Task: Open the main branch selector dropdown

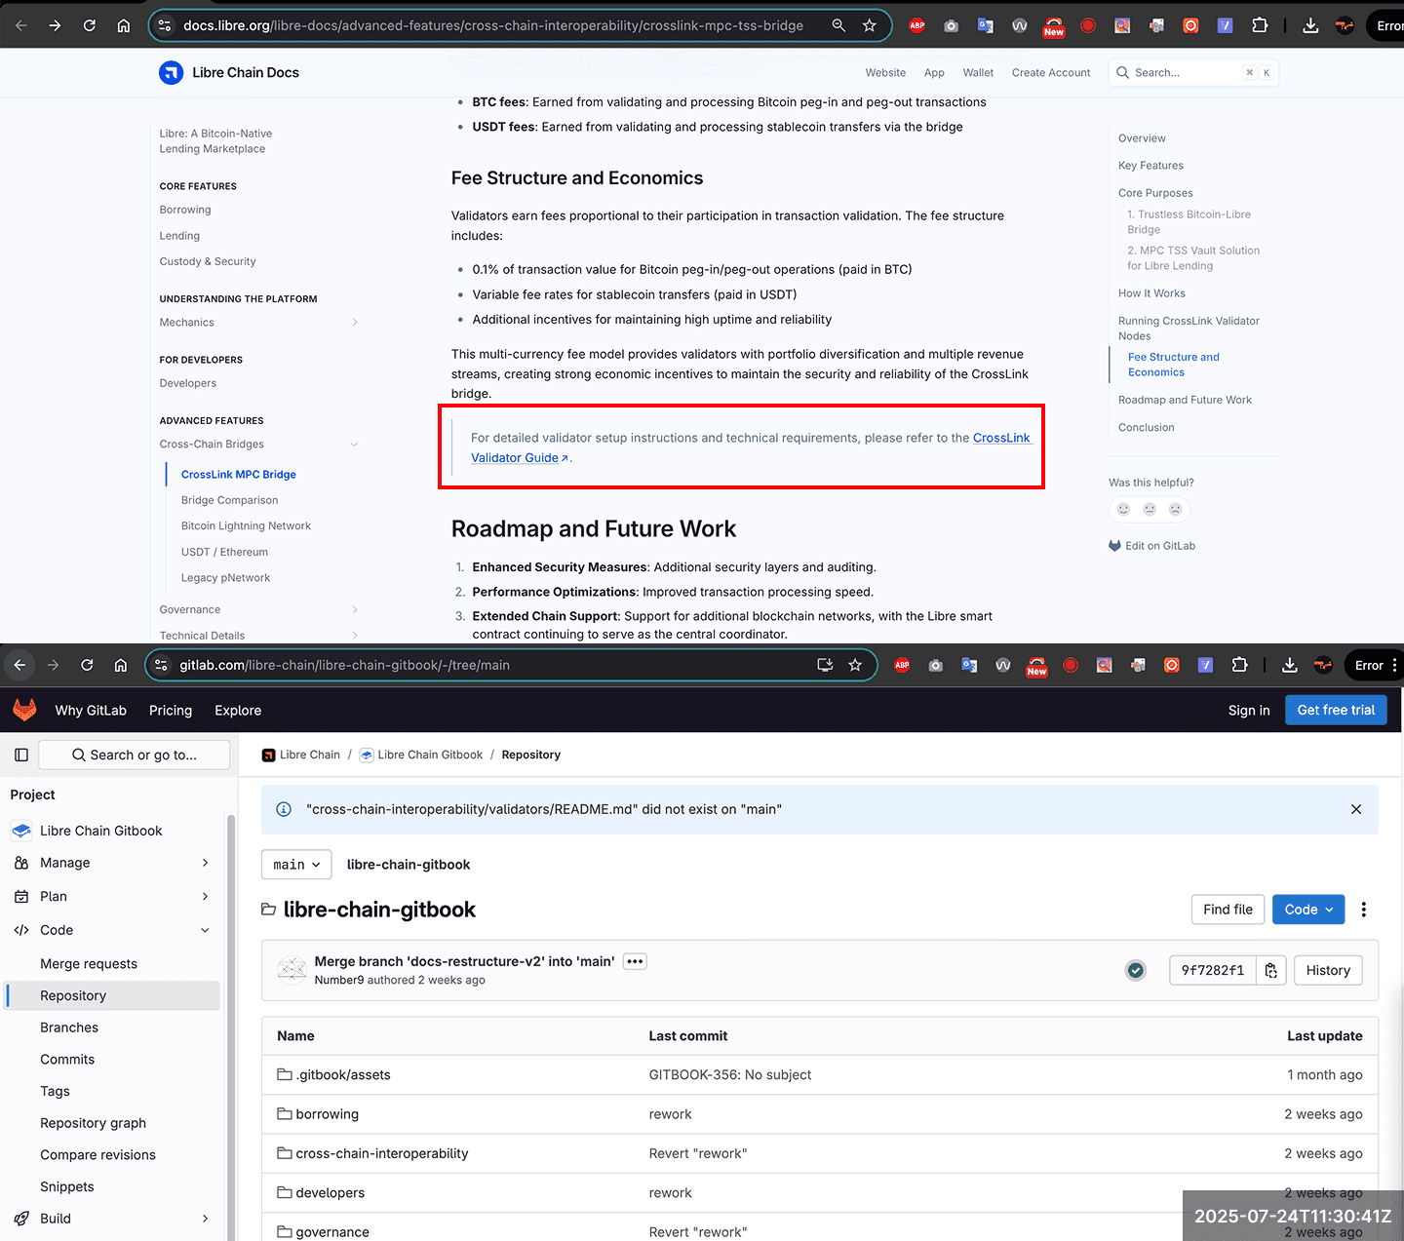Action: (x=295, y=864)
